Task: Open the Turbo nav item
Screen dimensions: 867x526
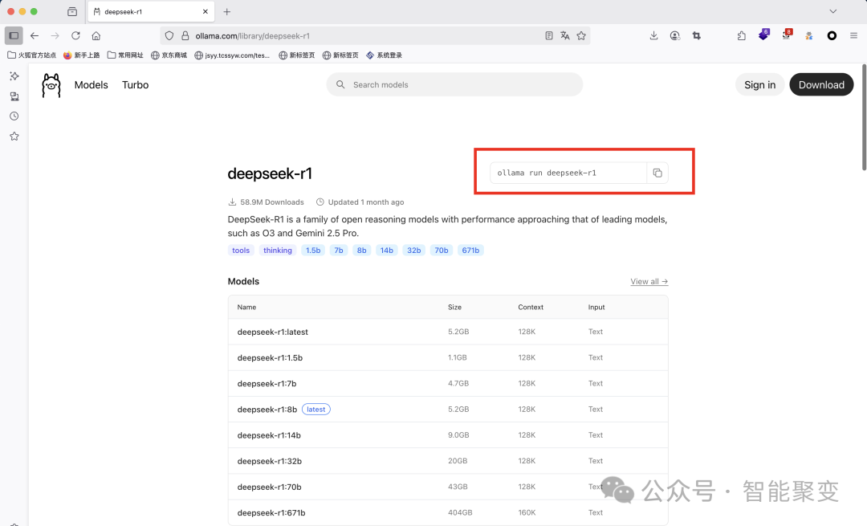Action: [136, 84]
